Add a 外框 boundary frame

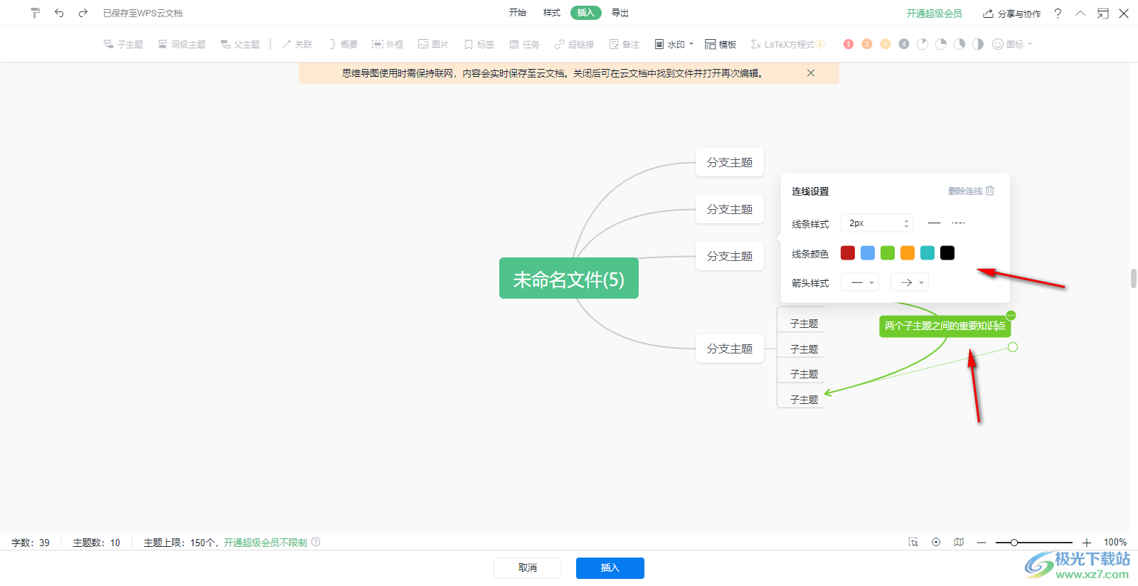388,44
